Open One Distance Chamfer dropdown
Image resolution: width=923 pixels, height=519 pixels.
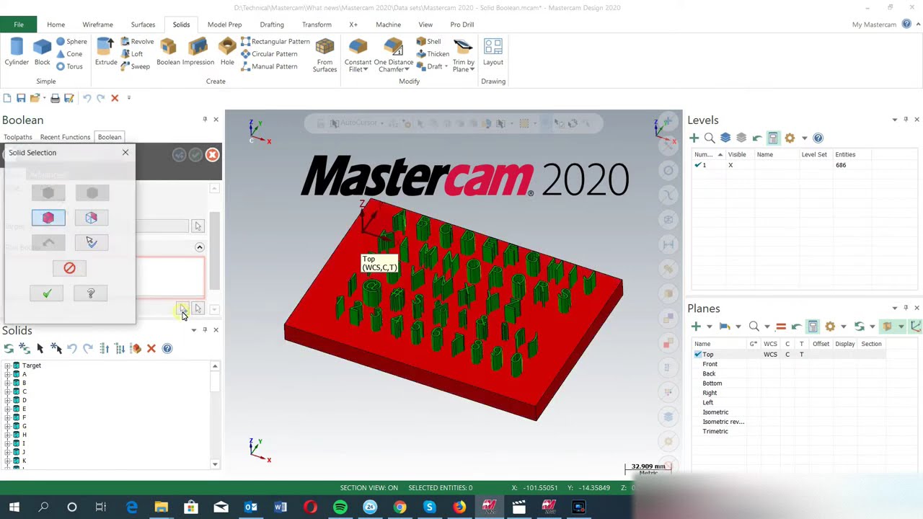[405, 70]
